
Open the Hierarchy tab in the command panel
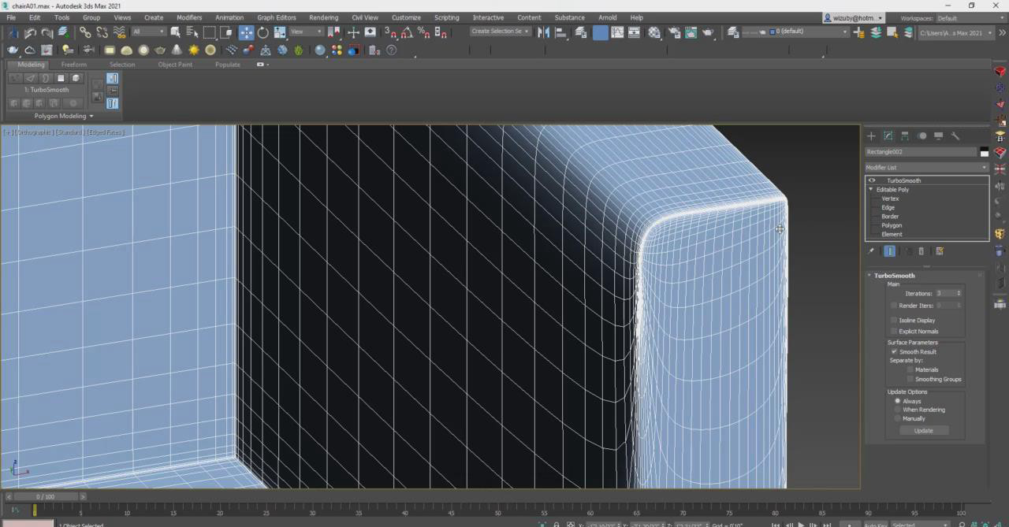pyautogui.click(x=905, y=136)
